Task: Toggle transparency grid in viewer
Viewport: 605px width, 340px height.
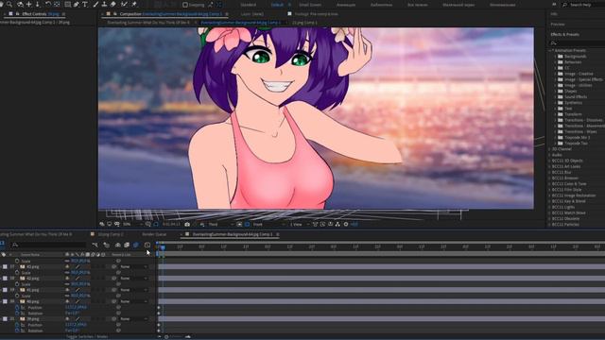Action: [248, 224]
